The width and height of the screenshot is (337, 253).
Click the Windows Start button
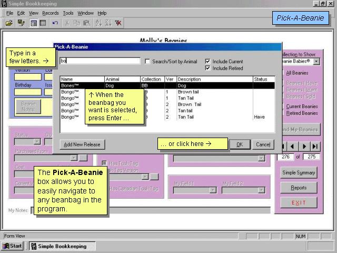click(x=13, y=246)
